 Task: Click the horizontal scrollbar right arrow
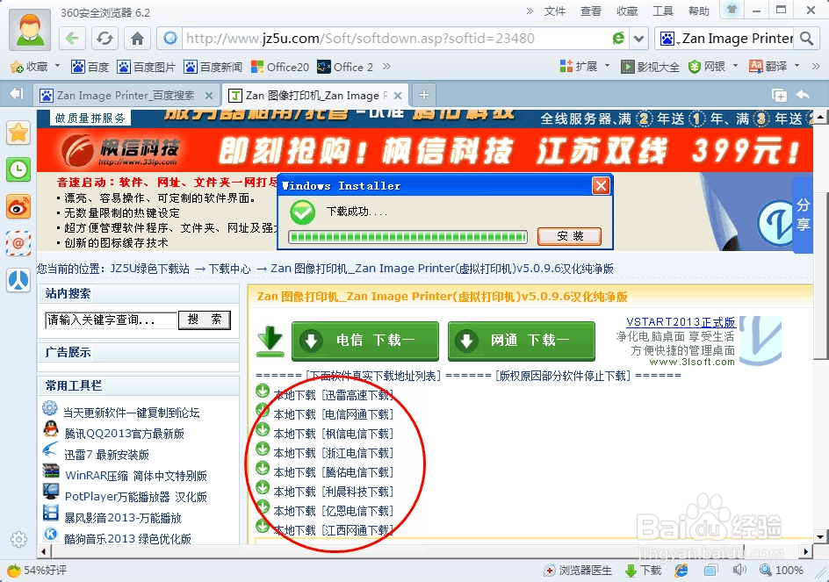coord(805,551)
